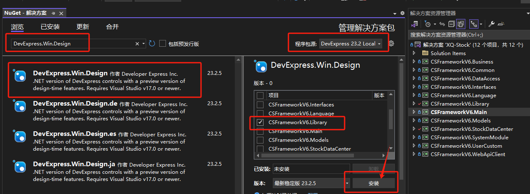The image size is (530, 194).
Task: Uncheck CSFrameworkV6.Library project checkbox
Action: tap(260, 122)
